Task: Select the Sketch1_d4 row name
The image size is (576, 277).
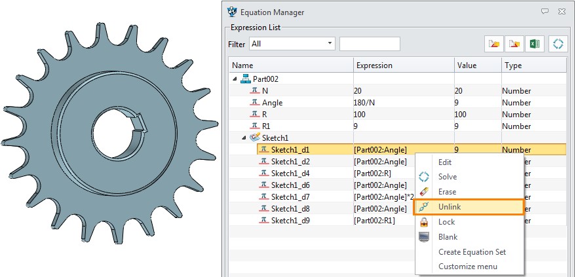Action: click(290, 173)
